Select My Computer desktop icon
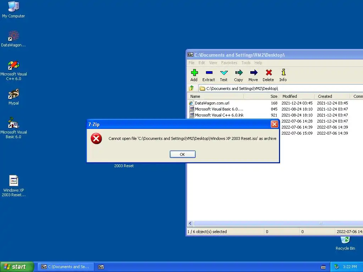363x272 pixels. coord(13,10)
